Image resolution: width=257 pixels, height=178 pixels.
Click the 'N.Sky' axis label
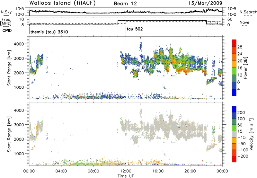click(6, 12)
